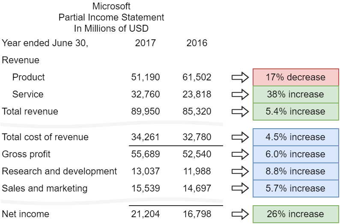Image resolution: width=340 pixels, height=224 pixels.
Task: Select the 5.4% increase box
Action: click(x=295, y=112)
